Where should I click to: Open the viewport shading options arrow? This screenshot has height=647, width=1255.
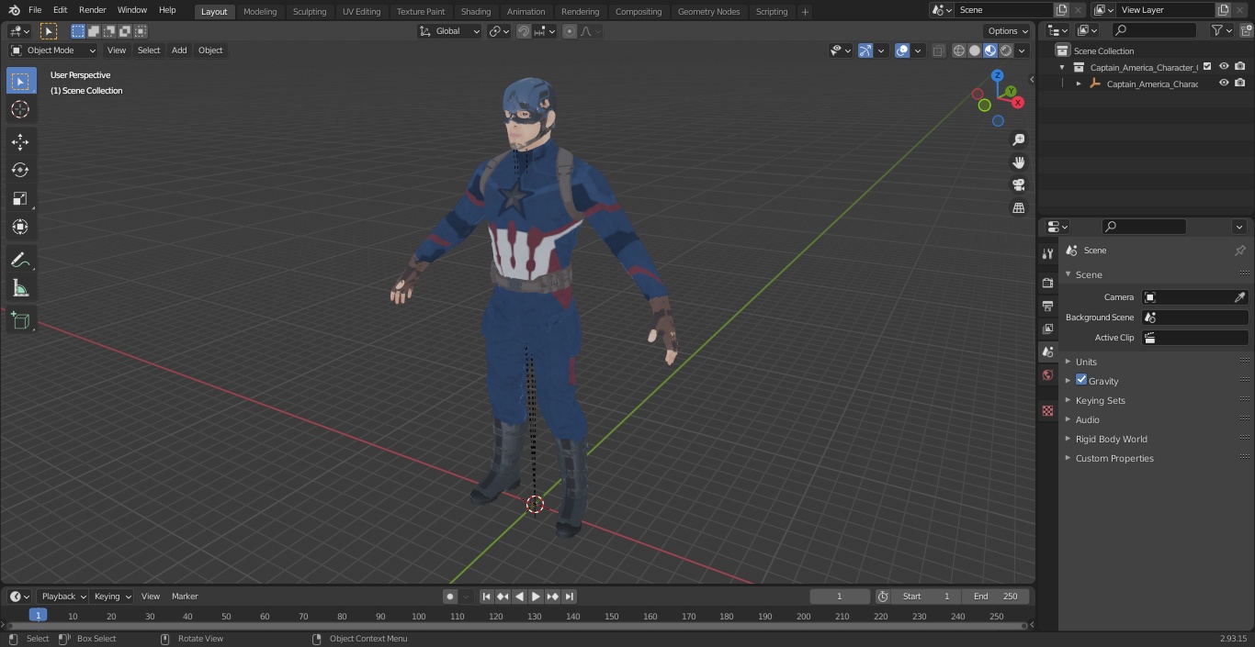[1022, 50]
